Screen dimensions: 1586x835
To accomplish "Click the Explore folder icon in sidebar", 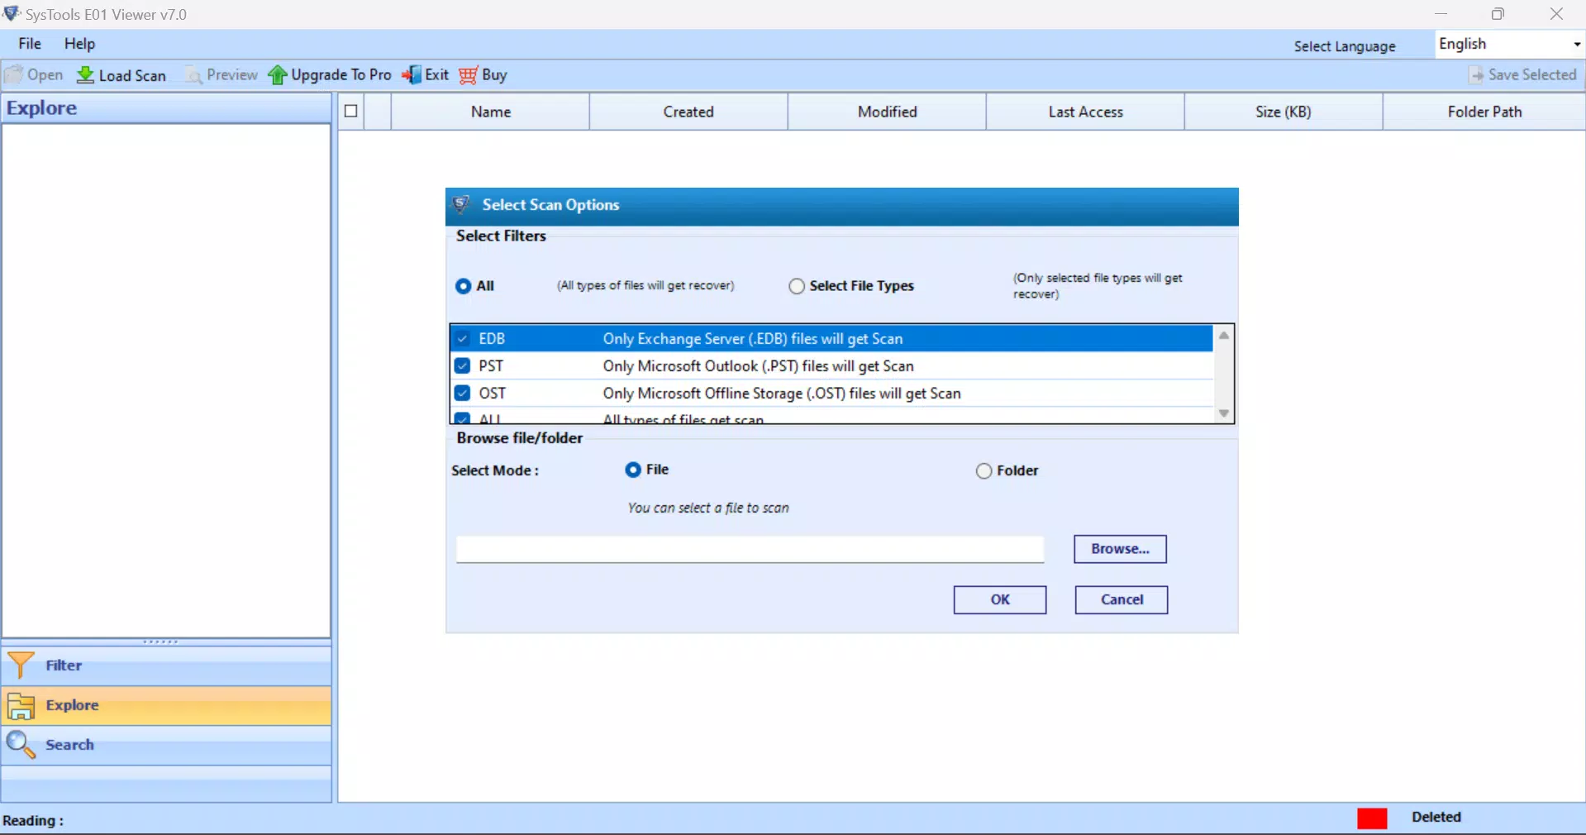I will click(21, 705).
